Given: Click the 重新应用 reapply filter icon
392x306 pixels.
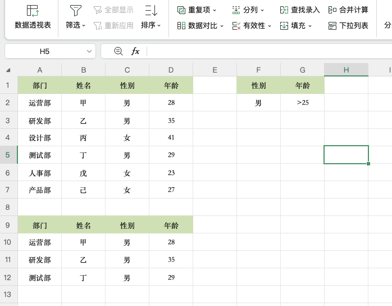Looking at the screenshot, I should (x=98, y=26).
